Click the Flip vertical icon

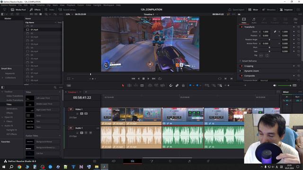coord(267,56)
